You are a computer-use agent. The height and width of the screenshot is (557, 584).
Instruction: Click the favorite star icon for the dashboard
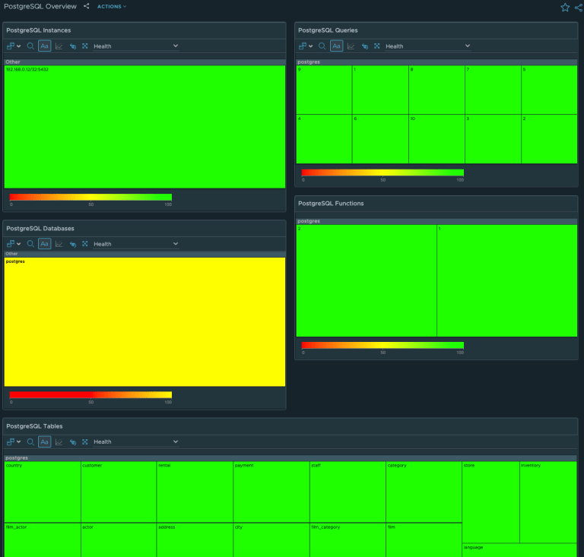pyautogui.click(x=565, y=7)
